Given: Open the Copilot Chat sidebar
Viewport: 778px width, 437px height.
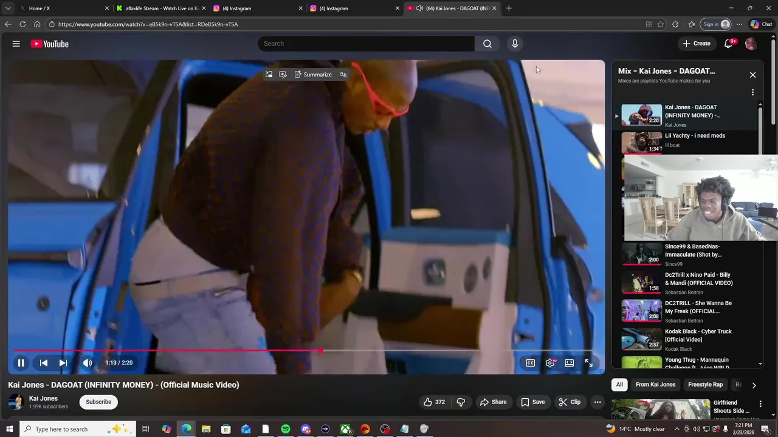Looking at the screenshot, I should tap(762, 24).
